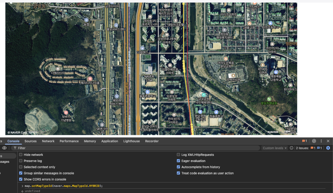This screenshot has width=333, height=193.
Task: Click the 라이프아파트 marker
Action: tap(229, 10)
